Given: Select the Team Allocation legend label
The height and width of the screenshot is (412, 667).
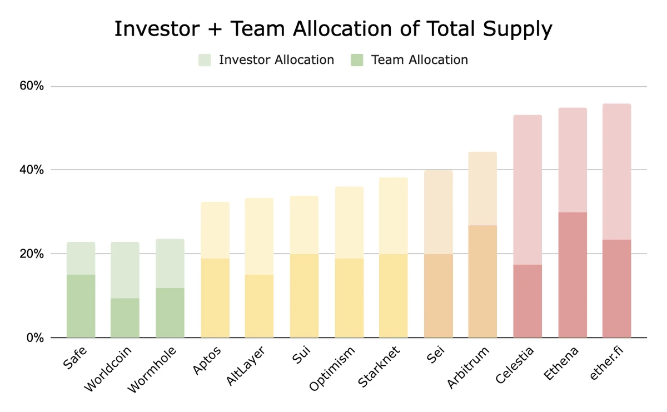Looking at the screenshot, I should 420,60.
